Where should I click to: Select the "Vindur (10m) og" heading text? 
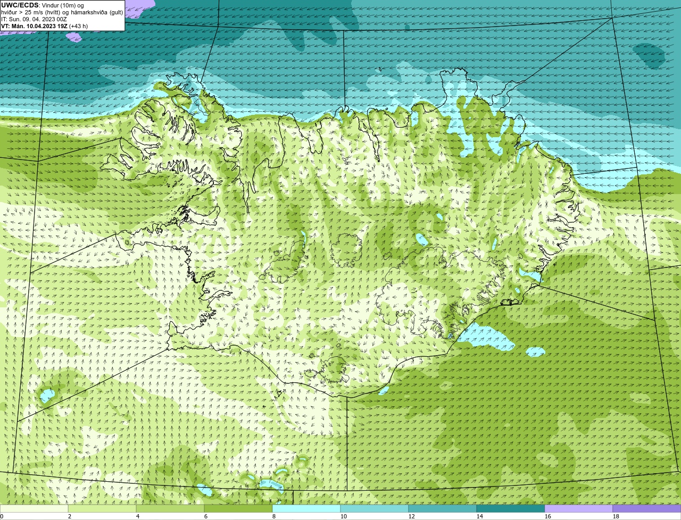click(x=62, y=5)
